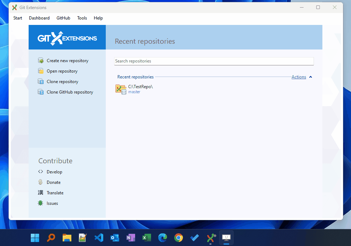The height and width of the screenshot is (246, 351).
Task: Open the Tools menu
Action: [82, 18]
